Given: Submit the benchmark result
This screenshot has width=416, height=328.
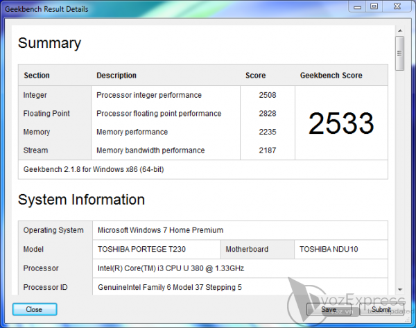Looking at the screenshot, I should coord(381,309).
